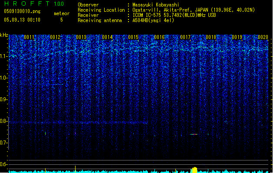Click the Receiving antenna field label
The image size is (273, 173).
click(x=100, y=20)
